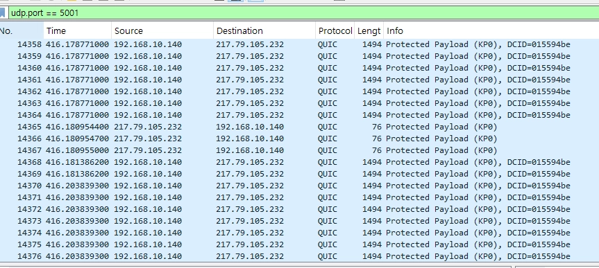Sort by the Length column header
599x268 pixels.
369,31
